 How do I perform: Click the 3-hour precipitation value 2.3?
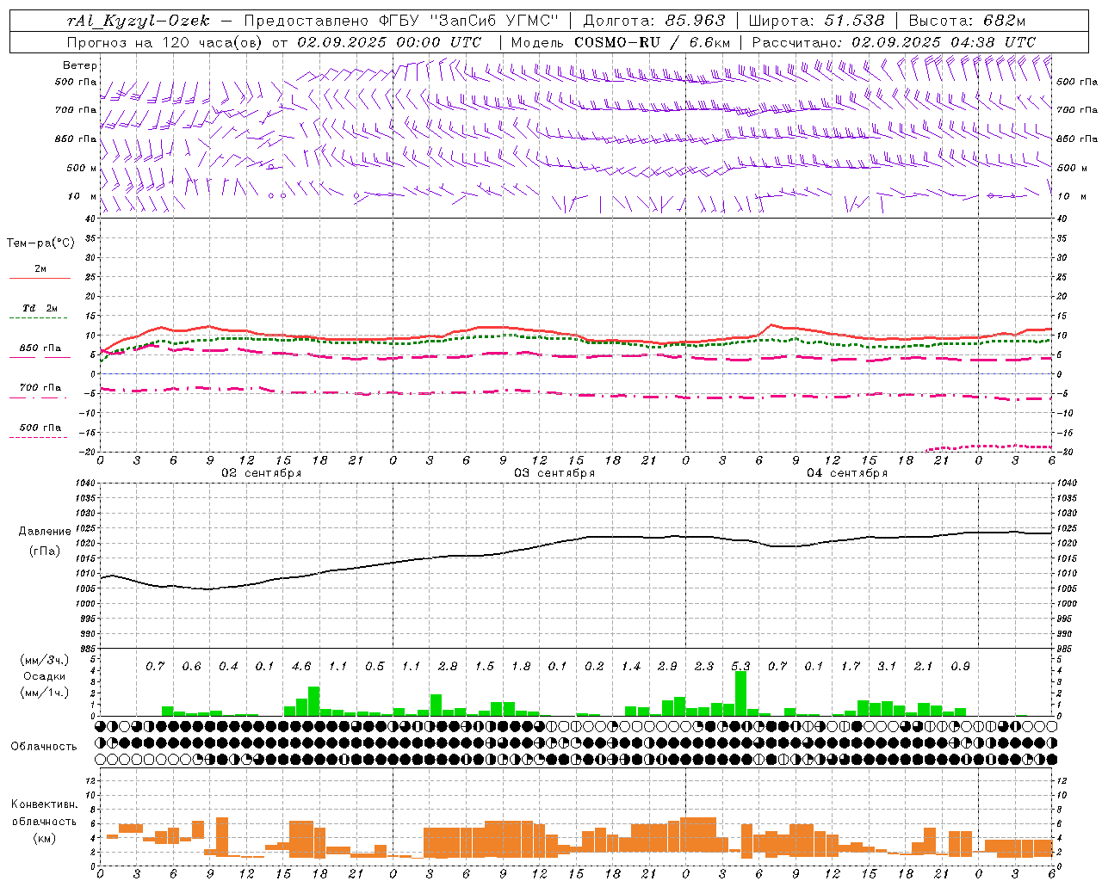pyautogui.click(x=704, y=667)
